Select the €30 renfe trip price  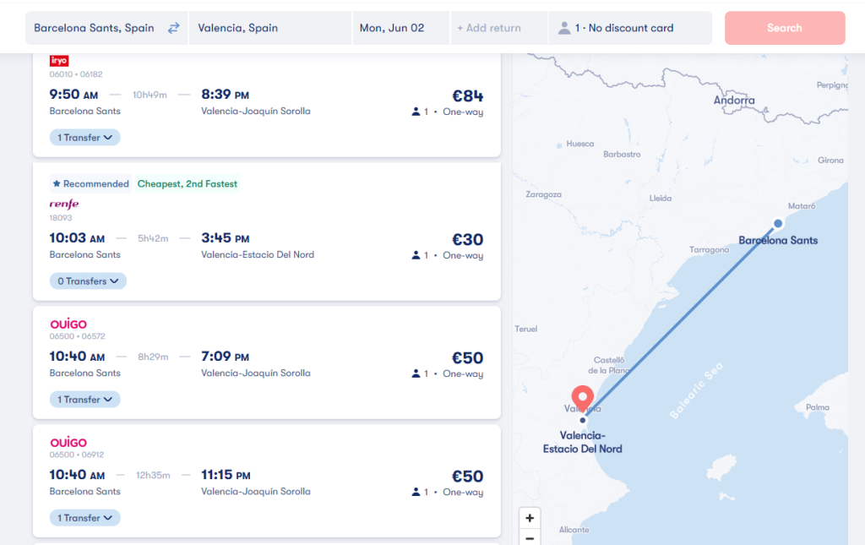pyautogui.click(x=467, y=240)
